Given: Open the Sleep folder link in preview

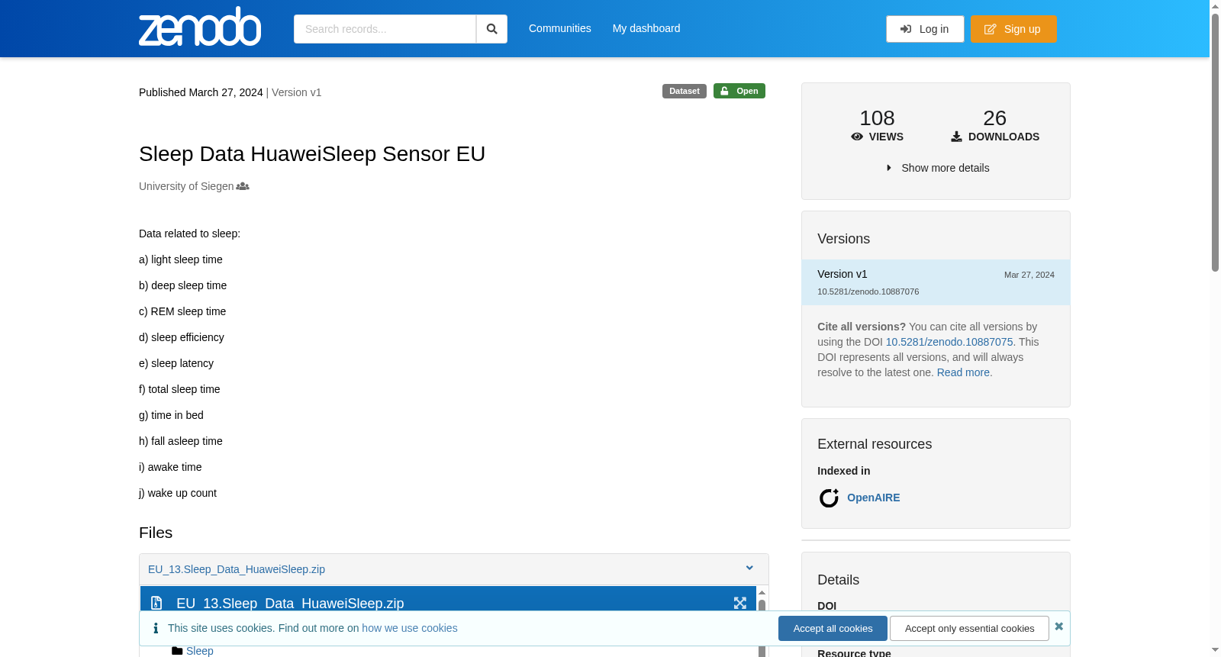Looking at the screenshot, I should pos(200,651).
